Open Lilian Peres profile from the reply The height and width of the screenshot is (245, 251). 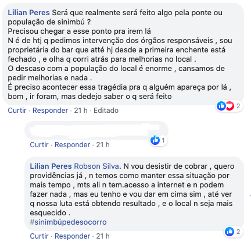(51, 166)
